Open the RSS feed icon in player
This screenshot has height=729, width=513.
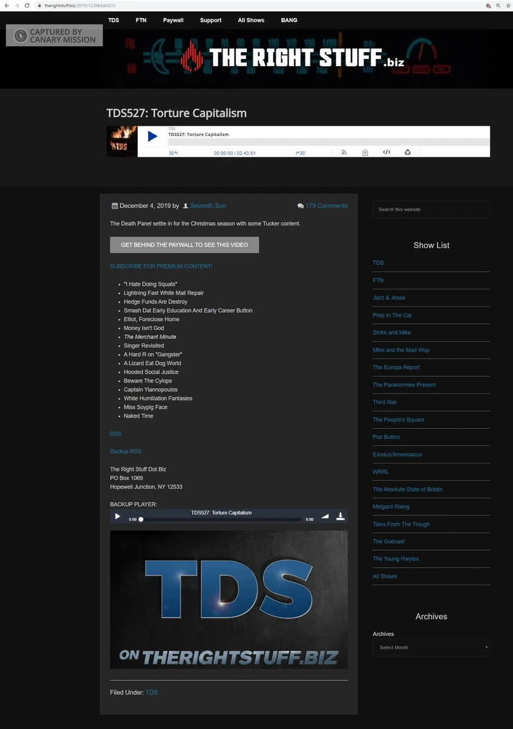tap(344, 153)
